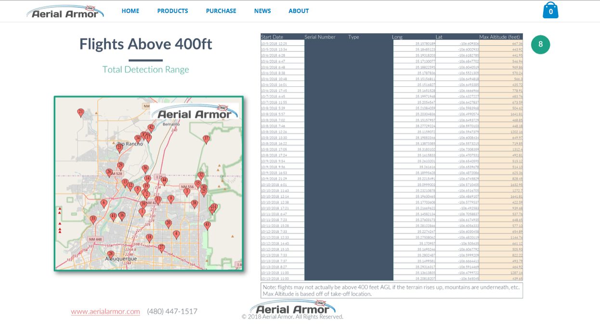Click the Max Altitude (feet) column header
600x331 pixels.
tap(499, 37)
